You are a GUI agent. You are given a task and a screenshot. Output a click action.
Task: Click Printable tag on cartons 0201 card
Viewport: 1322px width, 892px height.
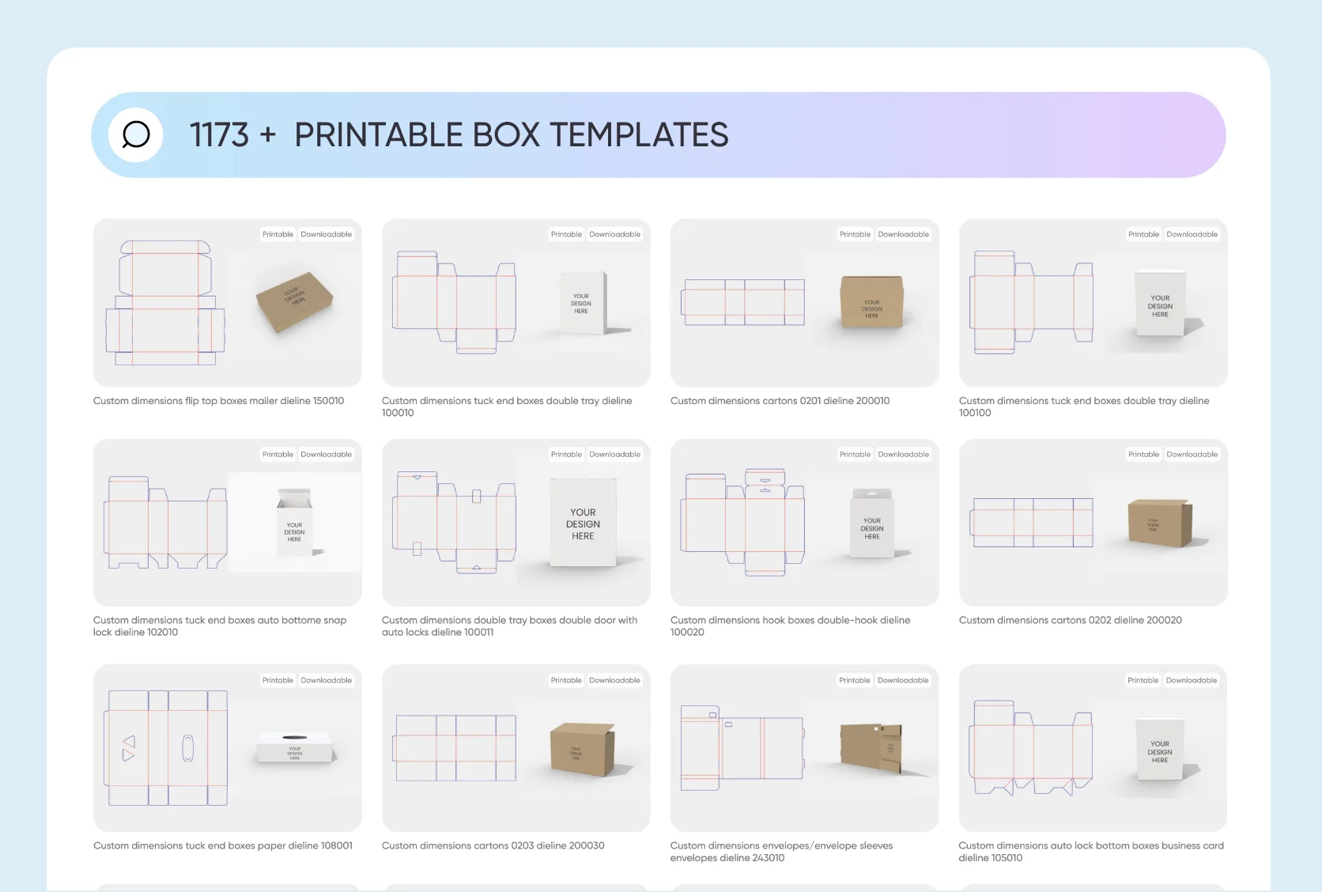tap(855, 234)
